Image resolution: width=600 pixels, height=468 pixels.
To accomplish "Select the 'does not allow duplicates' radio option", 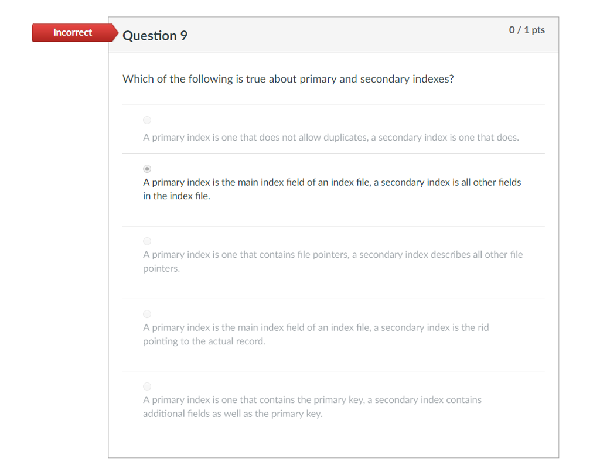I will [147, 120].
